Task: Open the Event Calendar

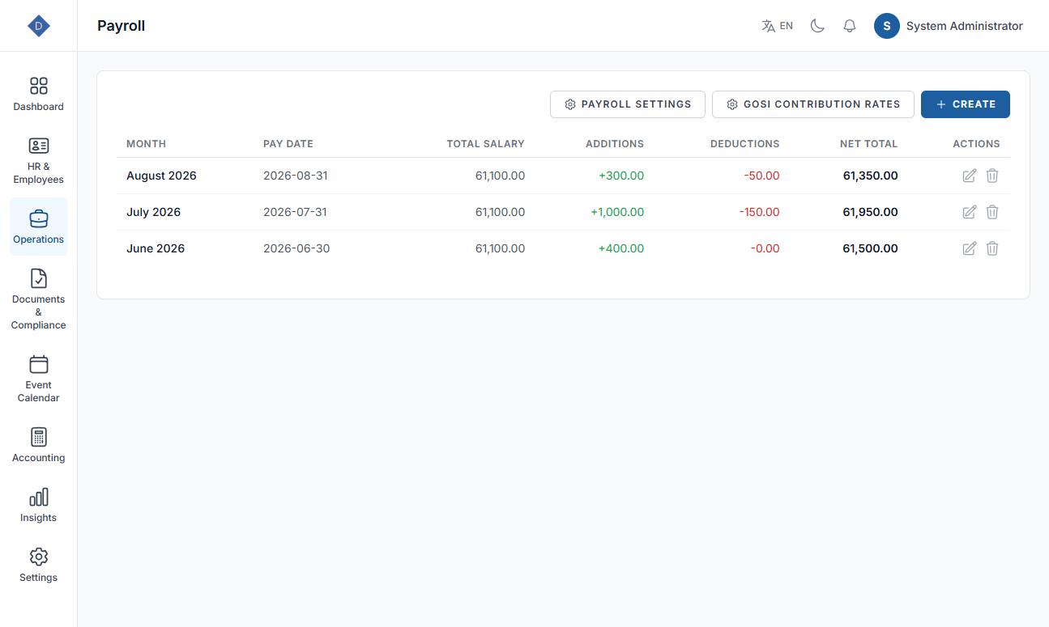Action: pos(38,379)
